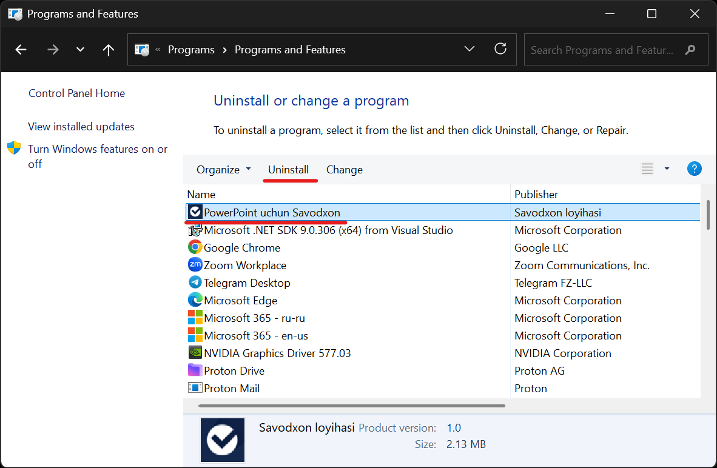Click the Google Chrome icon in list

tap(195, 247)
